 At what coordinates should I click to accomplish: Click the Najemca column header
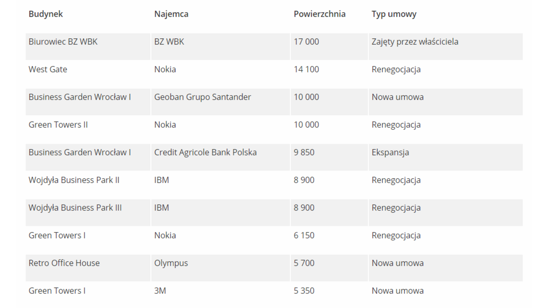[x=171, y=14]
